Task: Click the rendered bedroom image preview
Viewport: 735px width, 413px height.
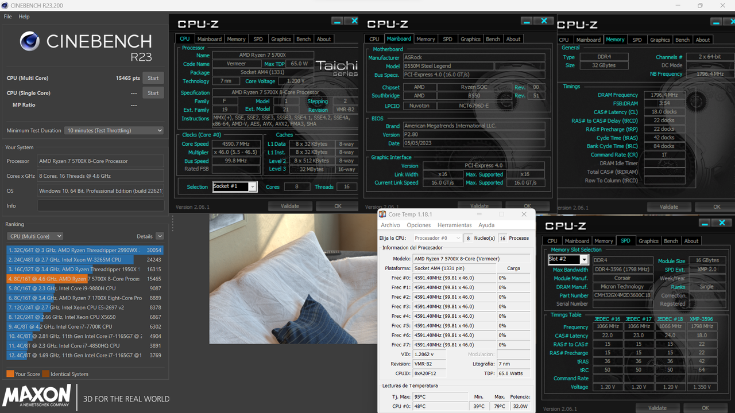Action: click(x=293, y=279)
